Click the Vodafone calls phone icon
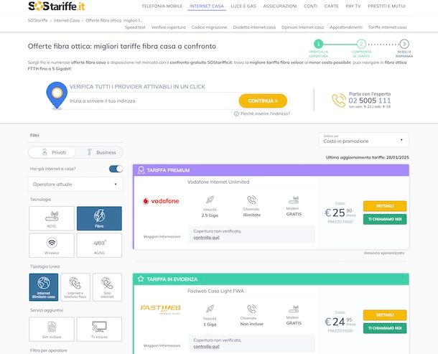This screenshot has width=438, height=354. [x=252, y=200]
